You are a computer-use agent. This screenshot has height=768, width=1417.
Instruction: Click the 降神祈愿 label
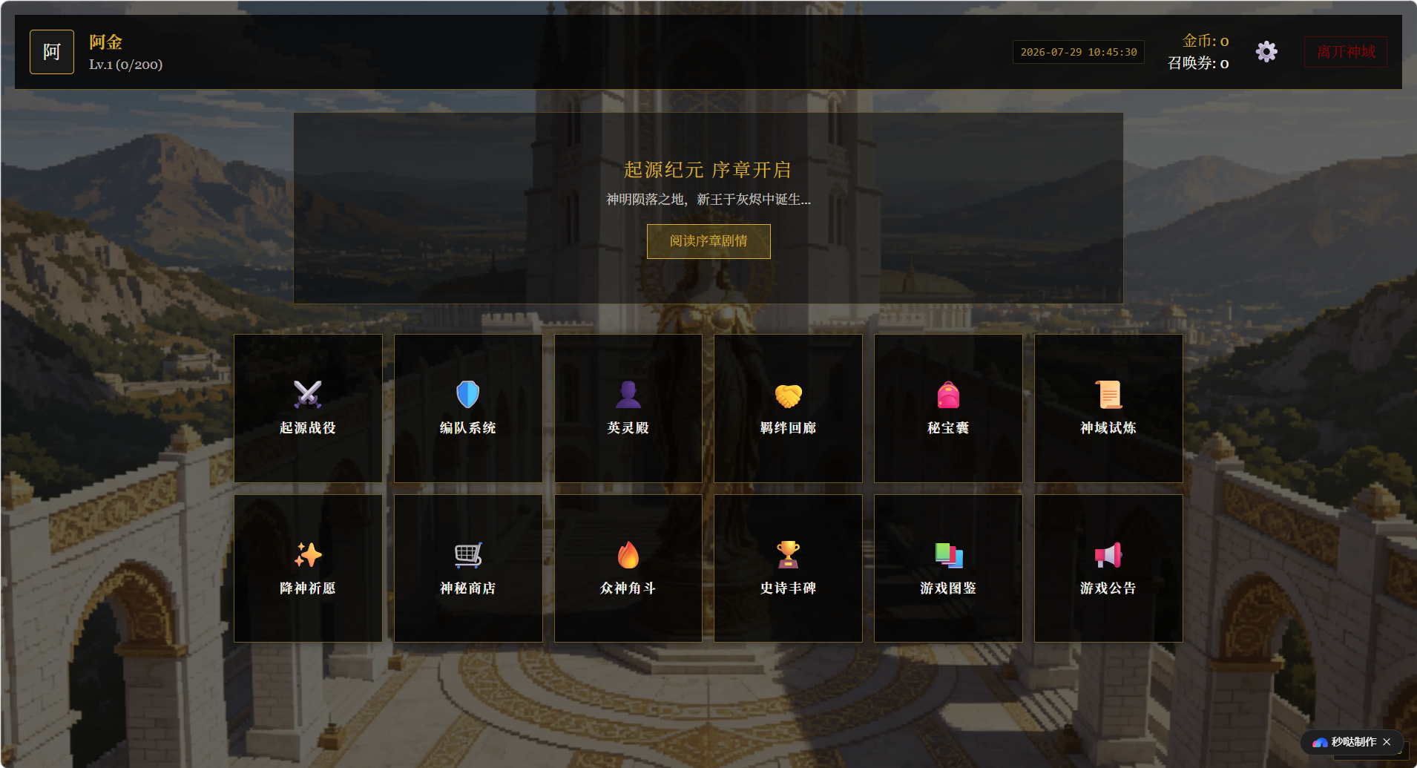(307, 588)
